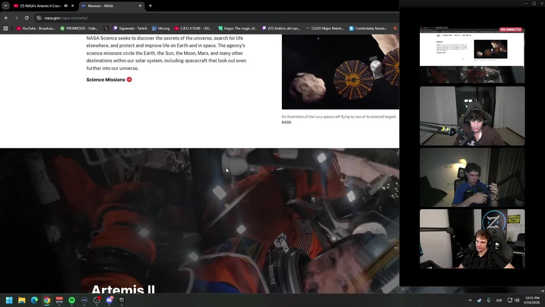Open the Chrome apps grid in bookmarks bar
The width and height of the screenshot is (545, 307).
[x=6, y=29]
